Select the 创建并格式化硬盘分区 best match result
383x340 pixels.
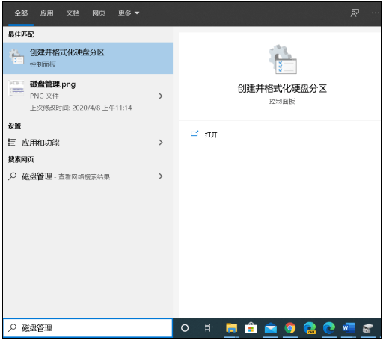click(88, 58)
